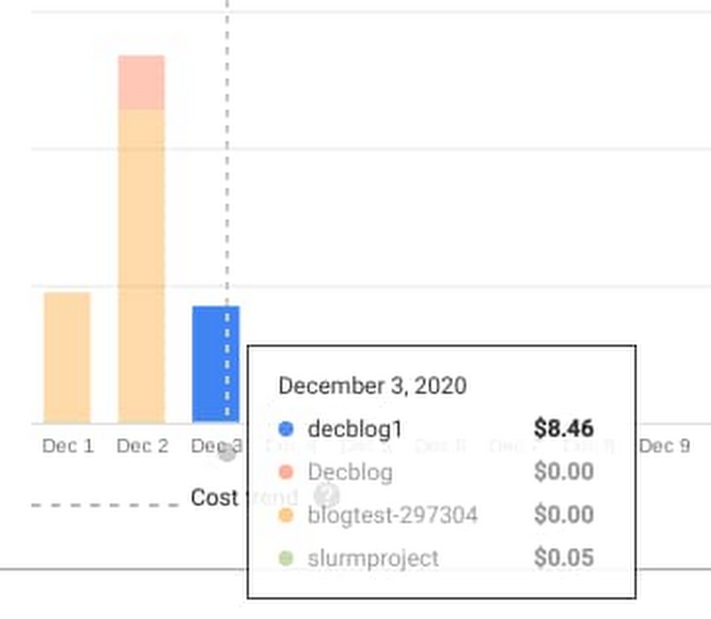Click the December 3, 2020 tooltip header
This screenshot has width=711, height=619.
coord(373,386)
